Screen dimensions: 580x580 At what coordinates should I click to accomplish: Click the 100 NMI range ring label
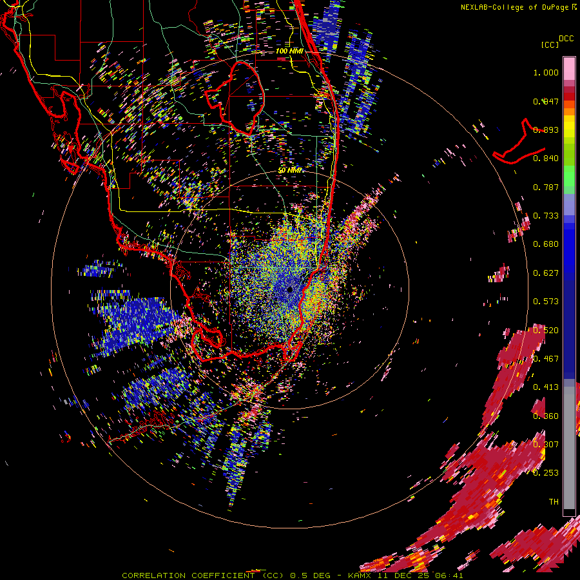289,51
